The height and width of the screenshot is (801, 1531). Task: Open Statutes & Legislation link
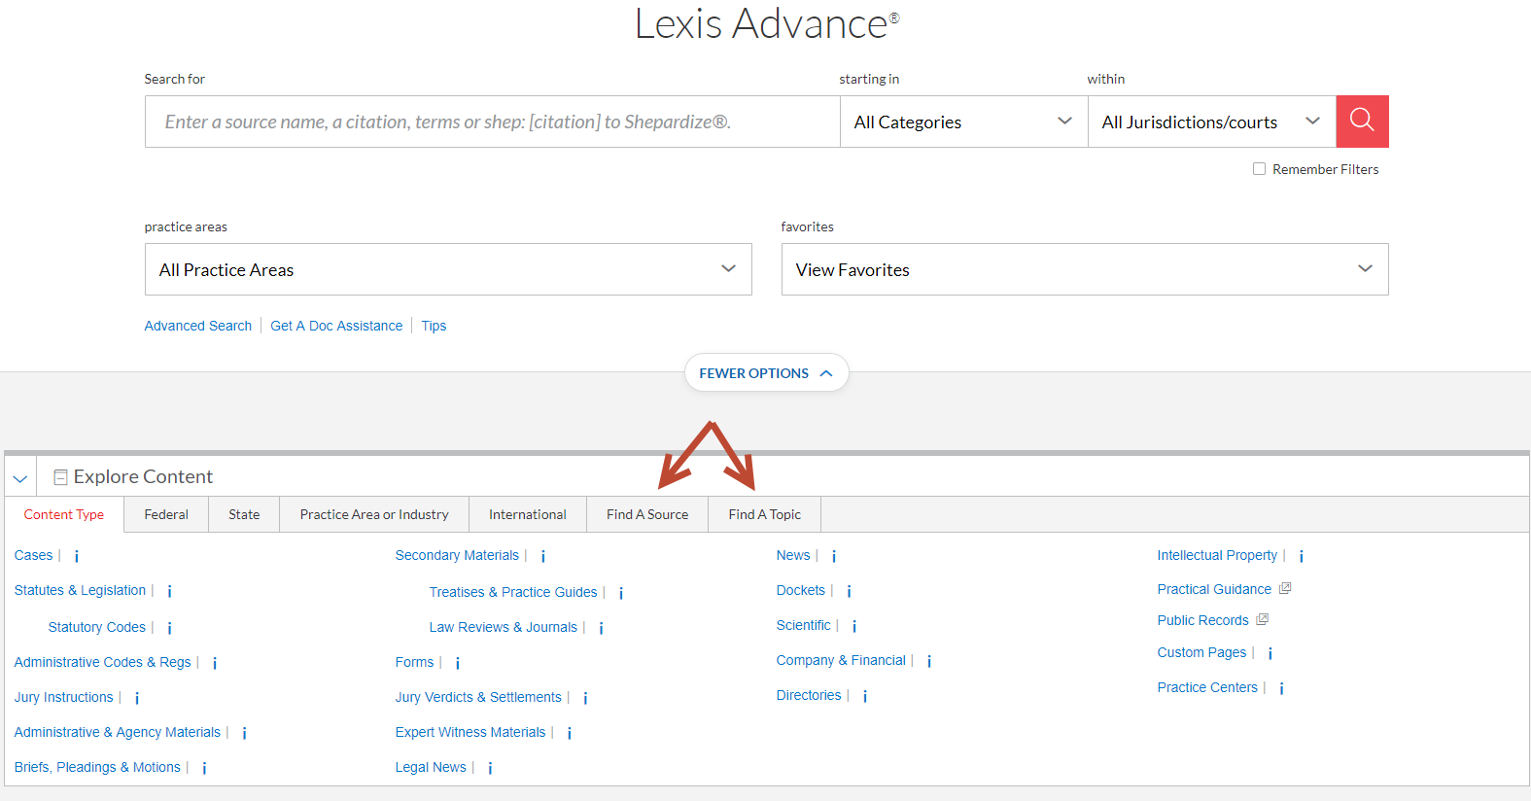click(x=81, y=590)
